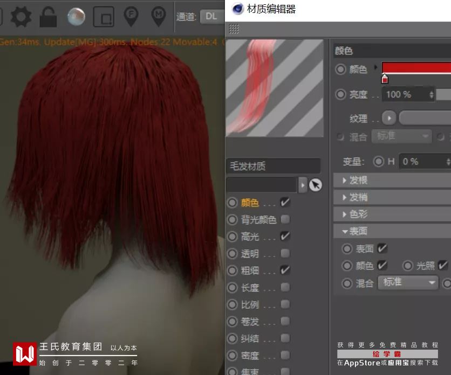Select the render region square icon
This screenshot has height=375, width=451.
pyautogui.click(x=104, y=17)
